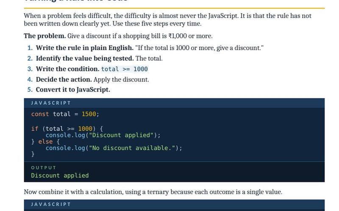This screenshot has height=211, width=339.
Task: Click console.log "No discount available." code line
Action: [114, 148]
